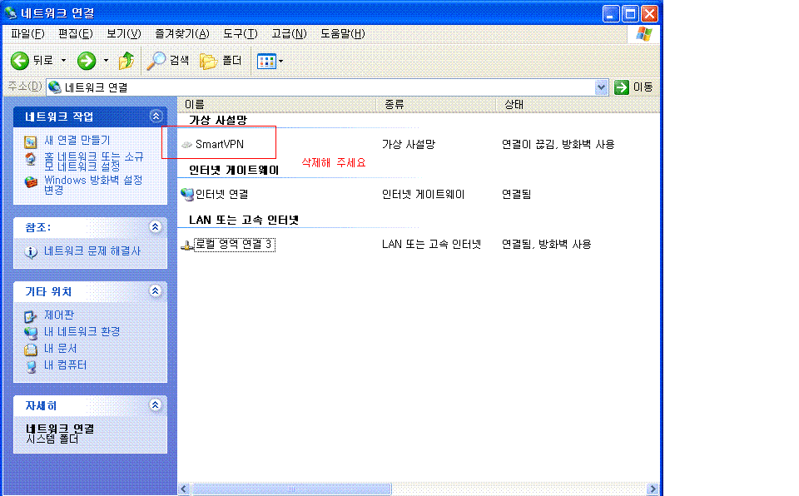
Task: Click status text 연결이 끊김, 방화벽 사용
Action: (x=558, y=145)
